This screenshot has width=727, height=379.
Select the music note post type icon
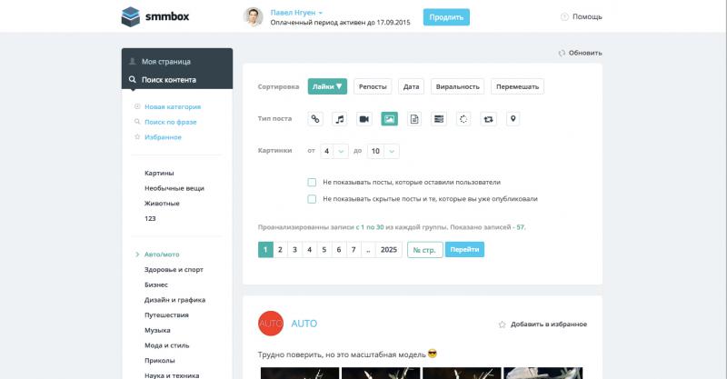tap(340, 119)
